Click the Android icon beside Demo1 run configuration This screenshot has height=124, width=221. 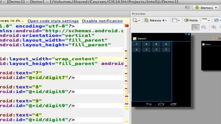(197, 8)
